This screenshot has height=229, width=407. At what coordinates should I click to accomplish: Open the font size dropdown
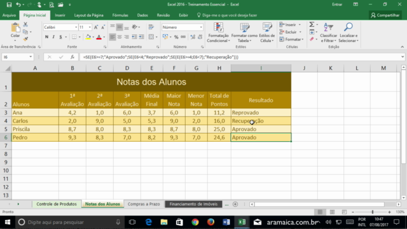click(x=90, y=27)
